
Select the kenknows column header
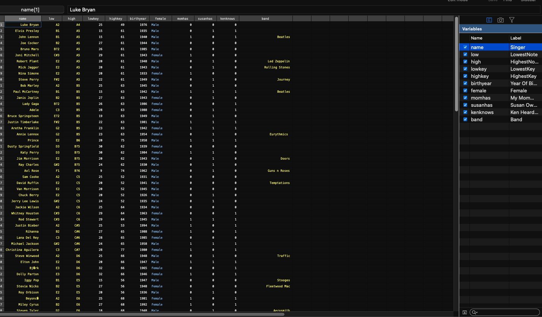click(x=228, y=19)
